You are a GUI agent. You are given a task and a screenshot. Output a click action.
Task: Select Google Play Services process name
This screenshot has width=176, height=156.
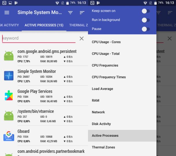click(35, 91)
